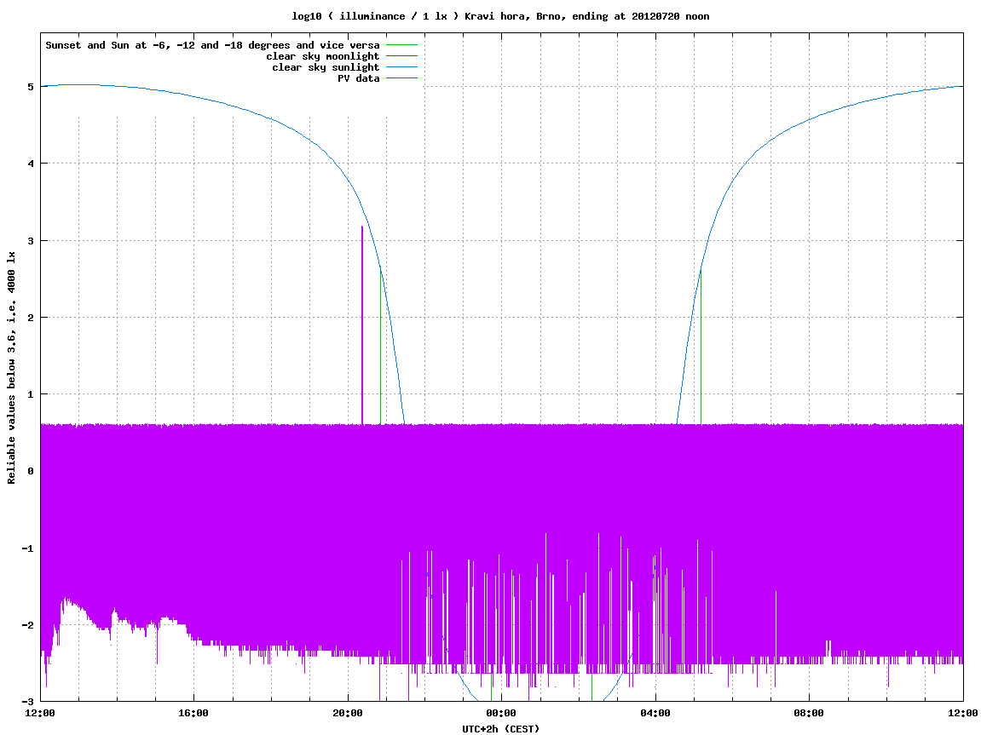Viewport: 981px width, 735px height.
Task: Click the y-axis tick label 4
Action: click(x=30, y=164)
